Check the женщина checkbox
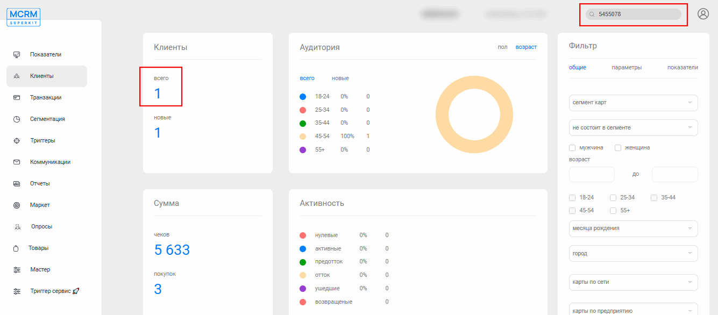The width and height of the screenshot is (718, 315). 618,148
